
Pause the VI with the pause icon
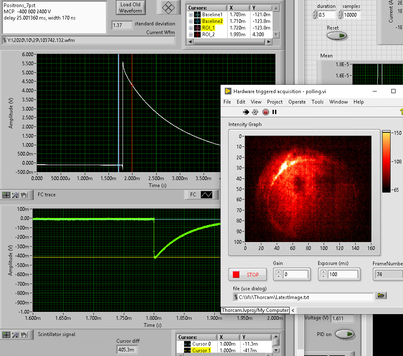274,112
